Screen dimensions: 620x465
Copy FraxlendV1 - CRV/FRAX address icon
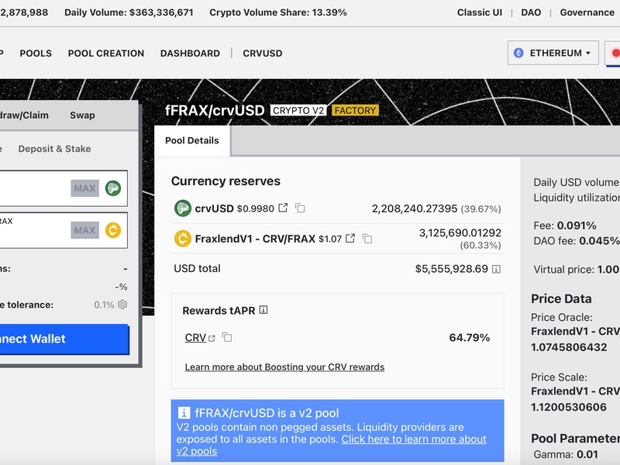pos(367,239)
